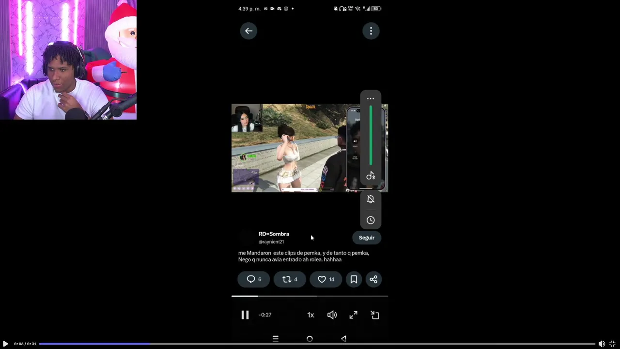Tap the clock icon in volume panel
The height and width of the screenshot is (349, 620).
pos(371,220)
